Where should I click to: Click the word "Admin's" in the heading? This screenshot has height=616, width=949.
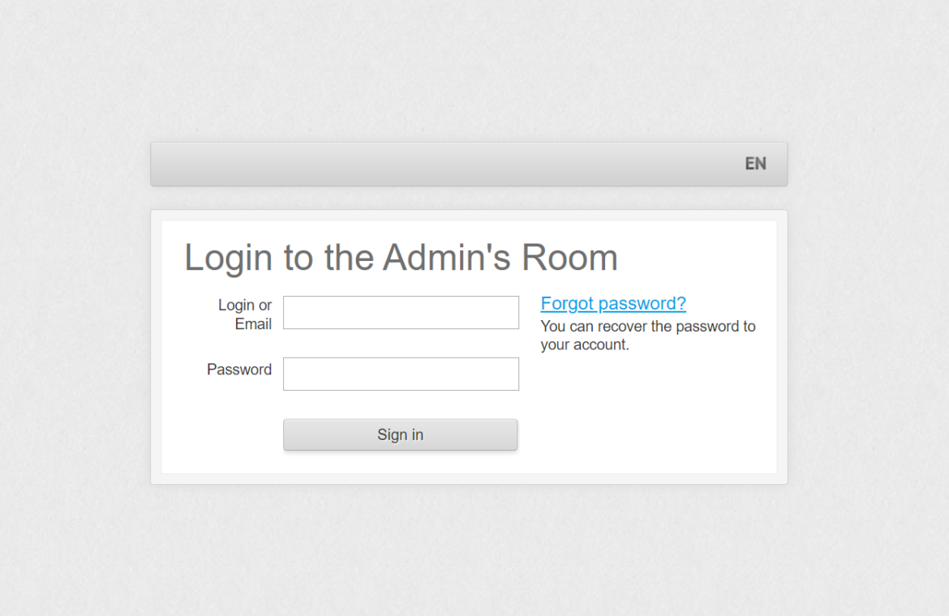[447, 258]
